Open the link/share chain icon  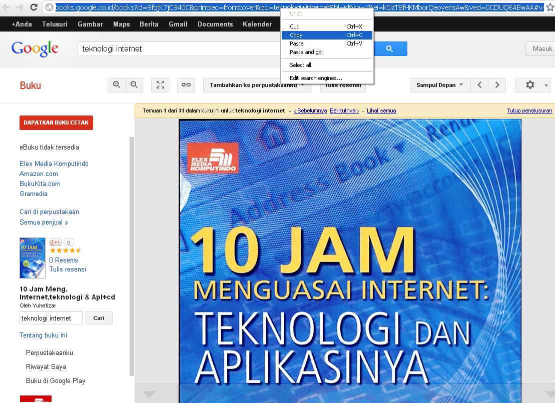click(x=186, y=85)
